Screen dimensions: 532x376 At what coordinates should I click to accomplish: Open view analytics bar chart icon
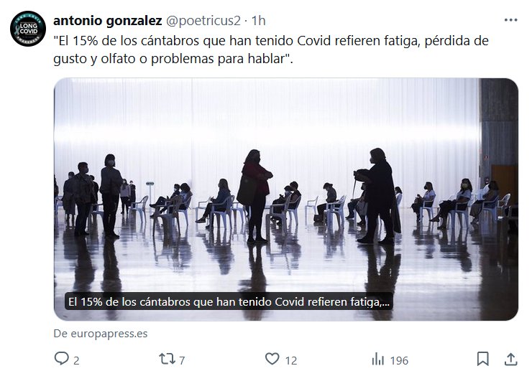(x=377, y=359)
